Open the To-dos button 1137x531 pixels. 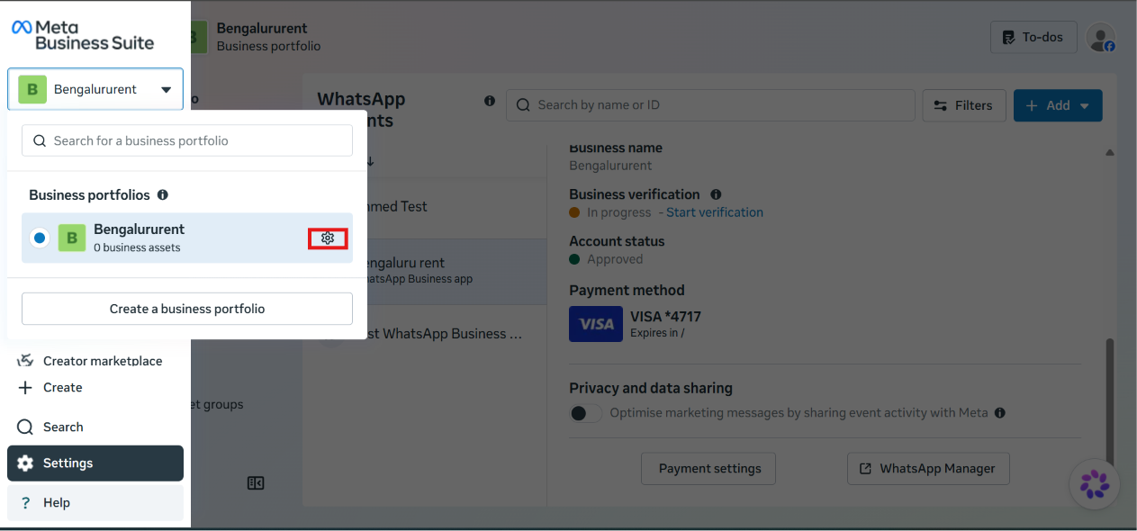pos(1033,37)
